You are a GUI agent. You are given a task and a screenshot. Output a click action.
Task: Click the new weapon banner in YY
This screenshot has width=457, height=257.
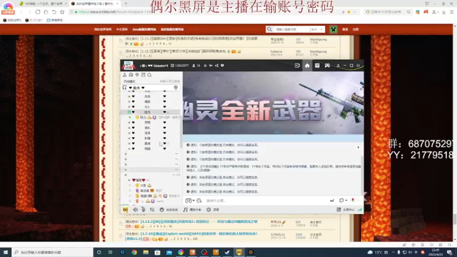[x=274, y=103]
